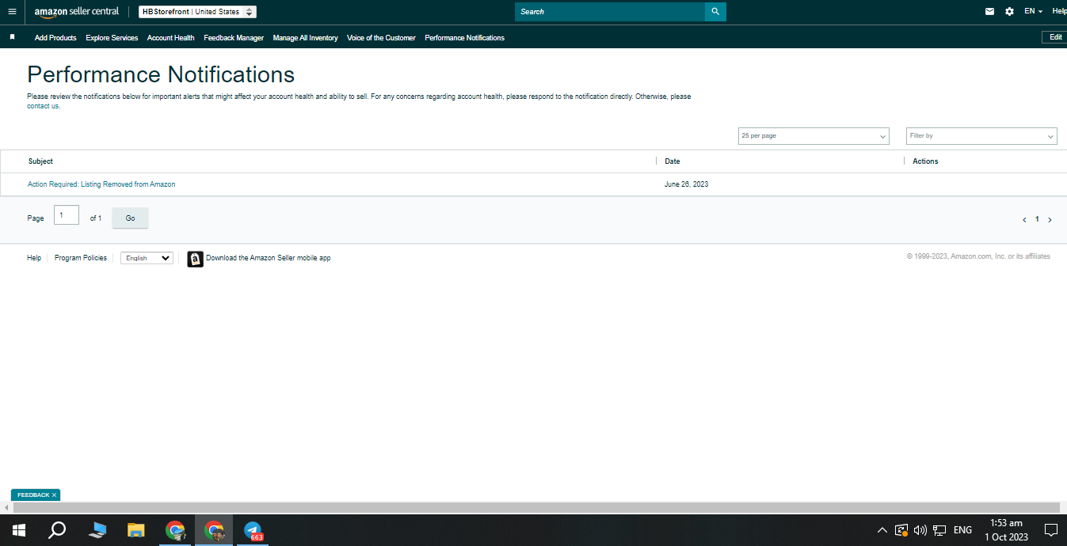Open Windows taskbar search
This screenshot has width=1067, height=546.
[x=57, y=530]
